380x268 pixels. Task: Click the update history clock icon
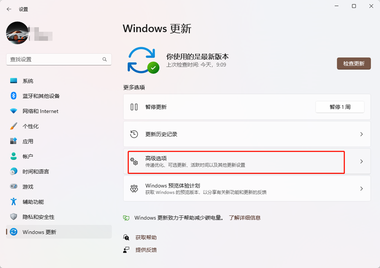pos(134,134)
